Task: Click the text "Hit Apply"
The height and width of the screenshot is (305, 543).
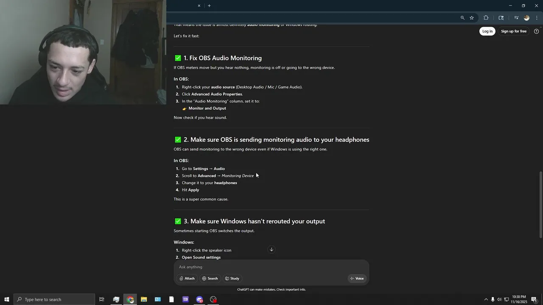Action: [x=190, y=190]
